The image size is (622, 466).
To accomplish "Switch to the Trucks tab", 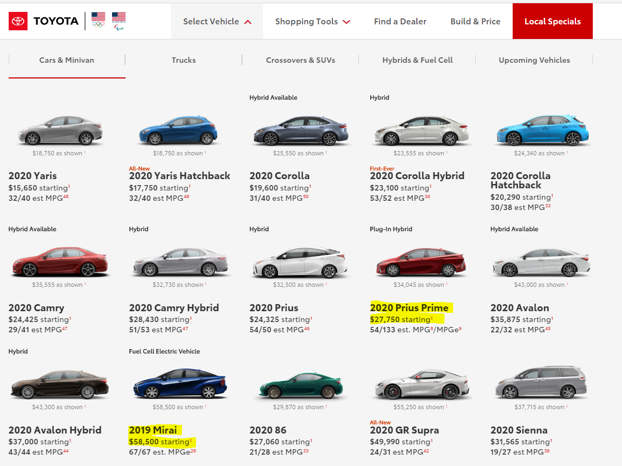I will point(184,60).
